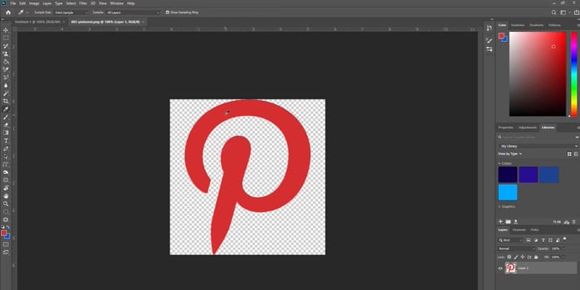Toggle lock image pixels brush icon
580x290 pixels.
coord(515,257)
